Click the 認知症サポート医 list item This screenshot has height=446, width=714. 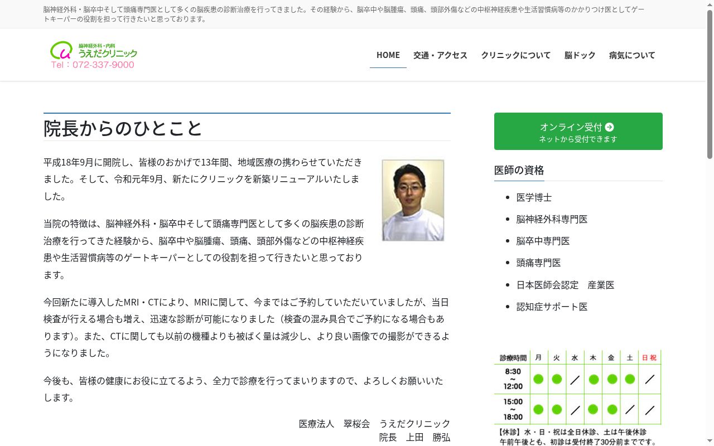click(x=552, y=307)
